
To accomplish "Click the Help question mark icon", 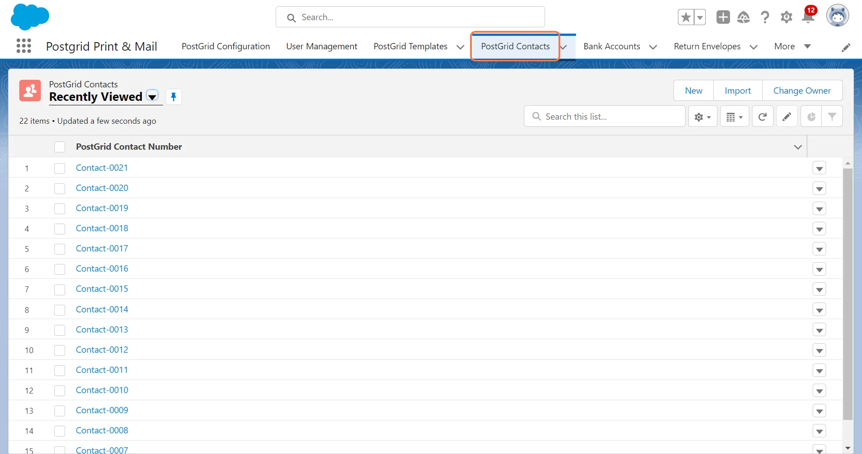I will click(765, 17).
